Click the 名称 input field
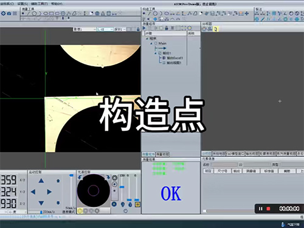304x228 pixels. point(224,165)
